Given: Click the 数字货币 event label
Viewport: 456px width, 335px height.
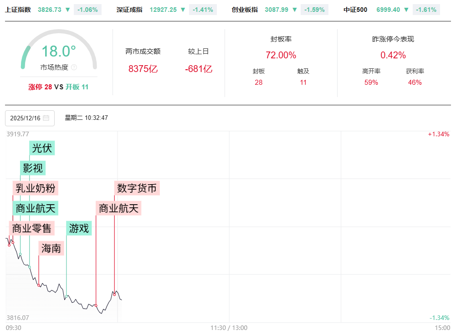Looking at the screenshot, I should click(x=137, y=188).
